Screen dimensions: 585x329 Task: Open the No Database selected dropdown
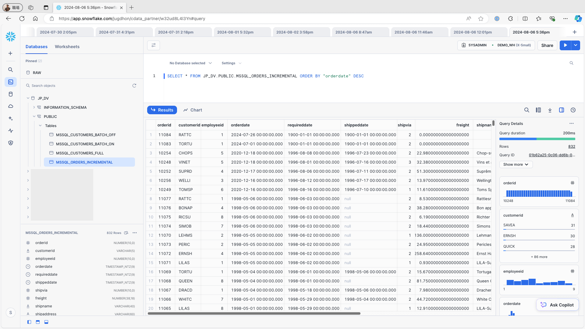[x=190, y=63]
